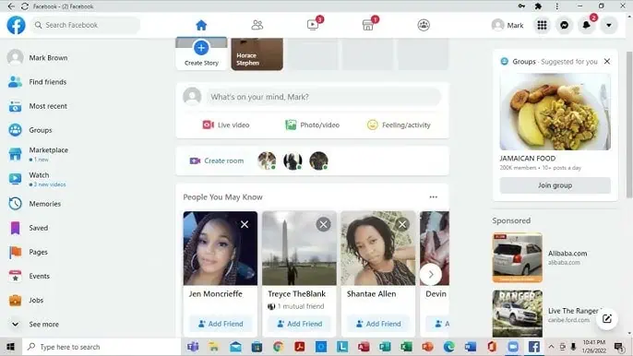Open Horace Stephen's story

pyautogui.click(x=257, y=54)
